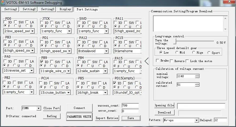Switch to the Setting1 tab

[x=10, y=9]
